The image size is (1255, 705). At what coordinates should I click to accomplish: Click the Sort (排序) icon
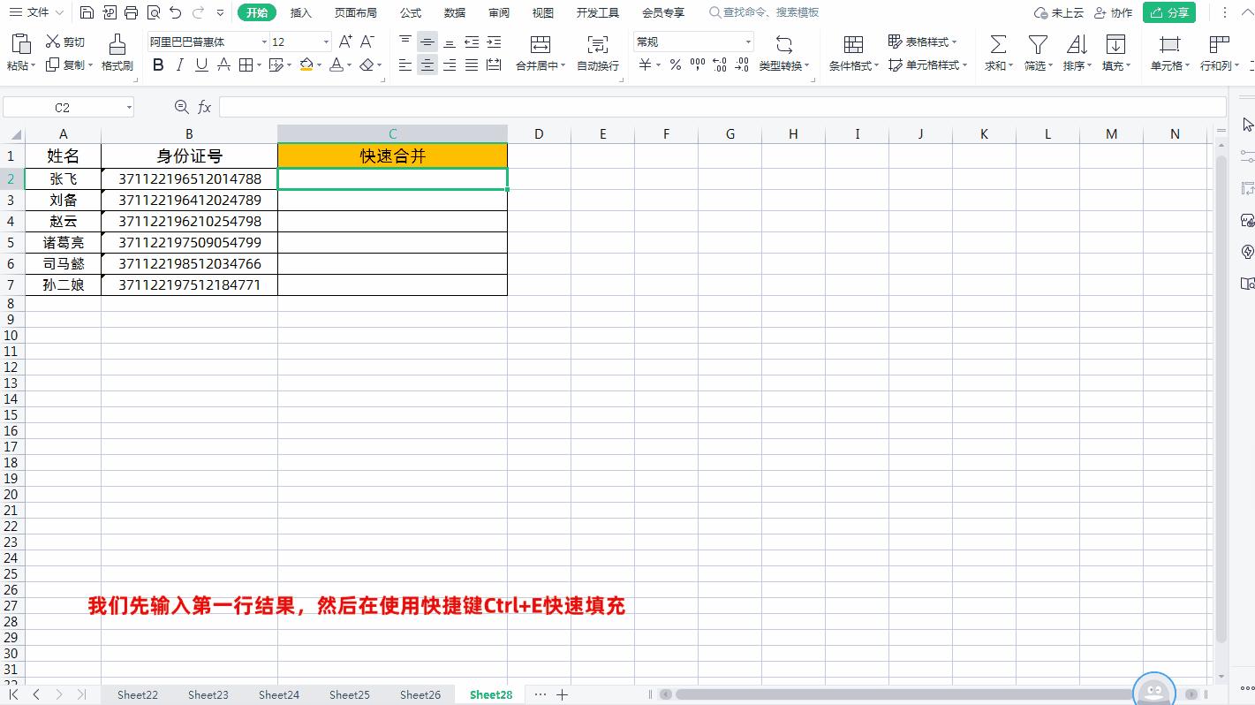[1077, 53]
